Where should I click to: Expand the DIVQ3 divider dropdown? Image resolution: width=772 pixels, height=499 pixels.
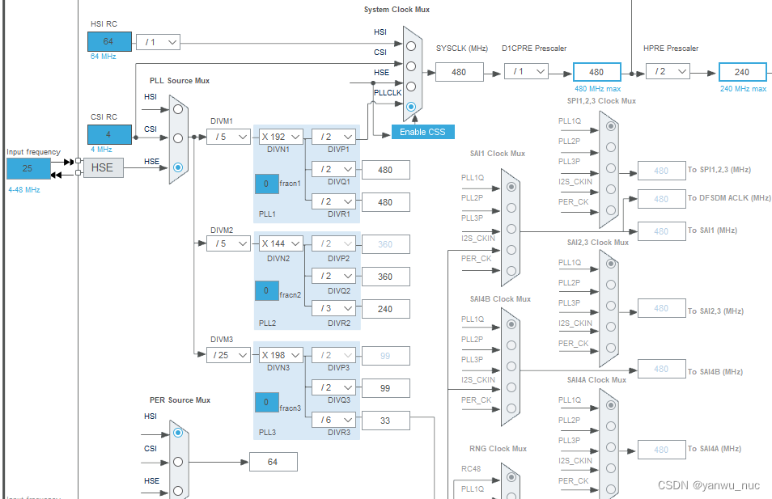tap(334, 387)
